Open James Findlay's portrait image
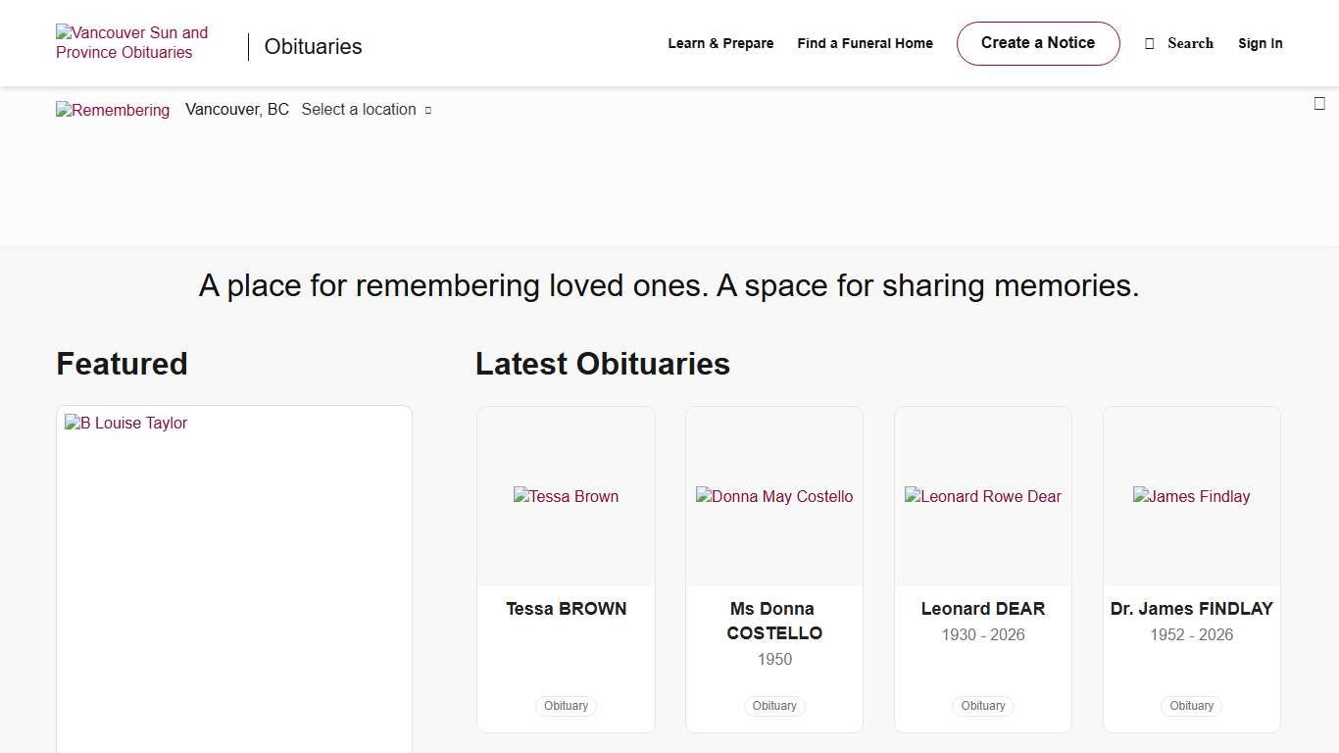1339x753 pixels. (1191, 496)
